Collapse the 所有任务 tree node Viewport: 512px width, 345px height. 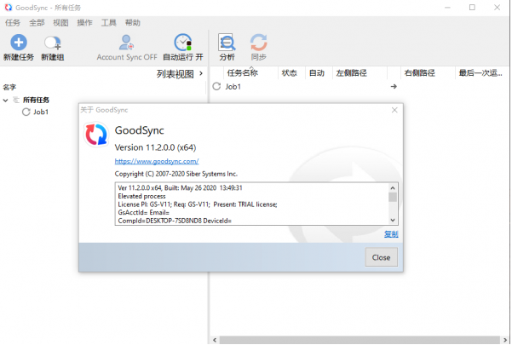coord(5,101)
